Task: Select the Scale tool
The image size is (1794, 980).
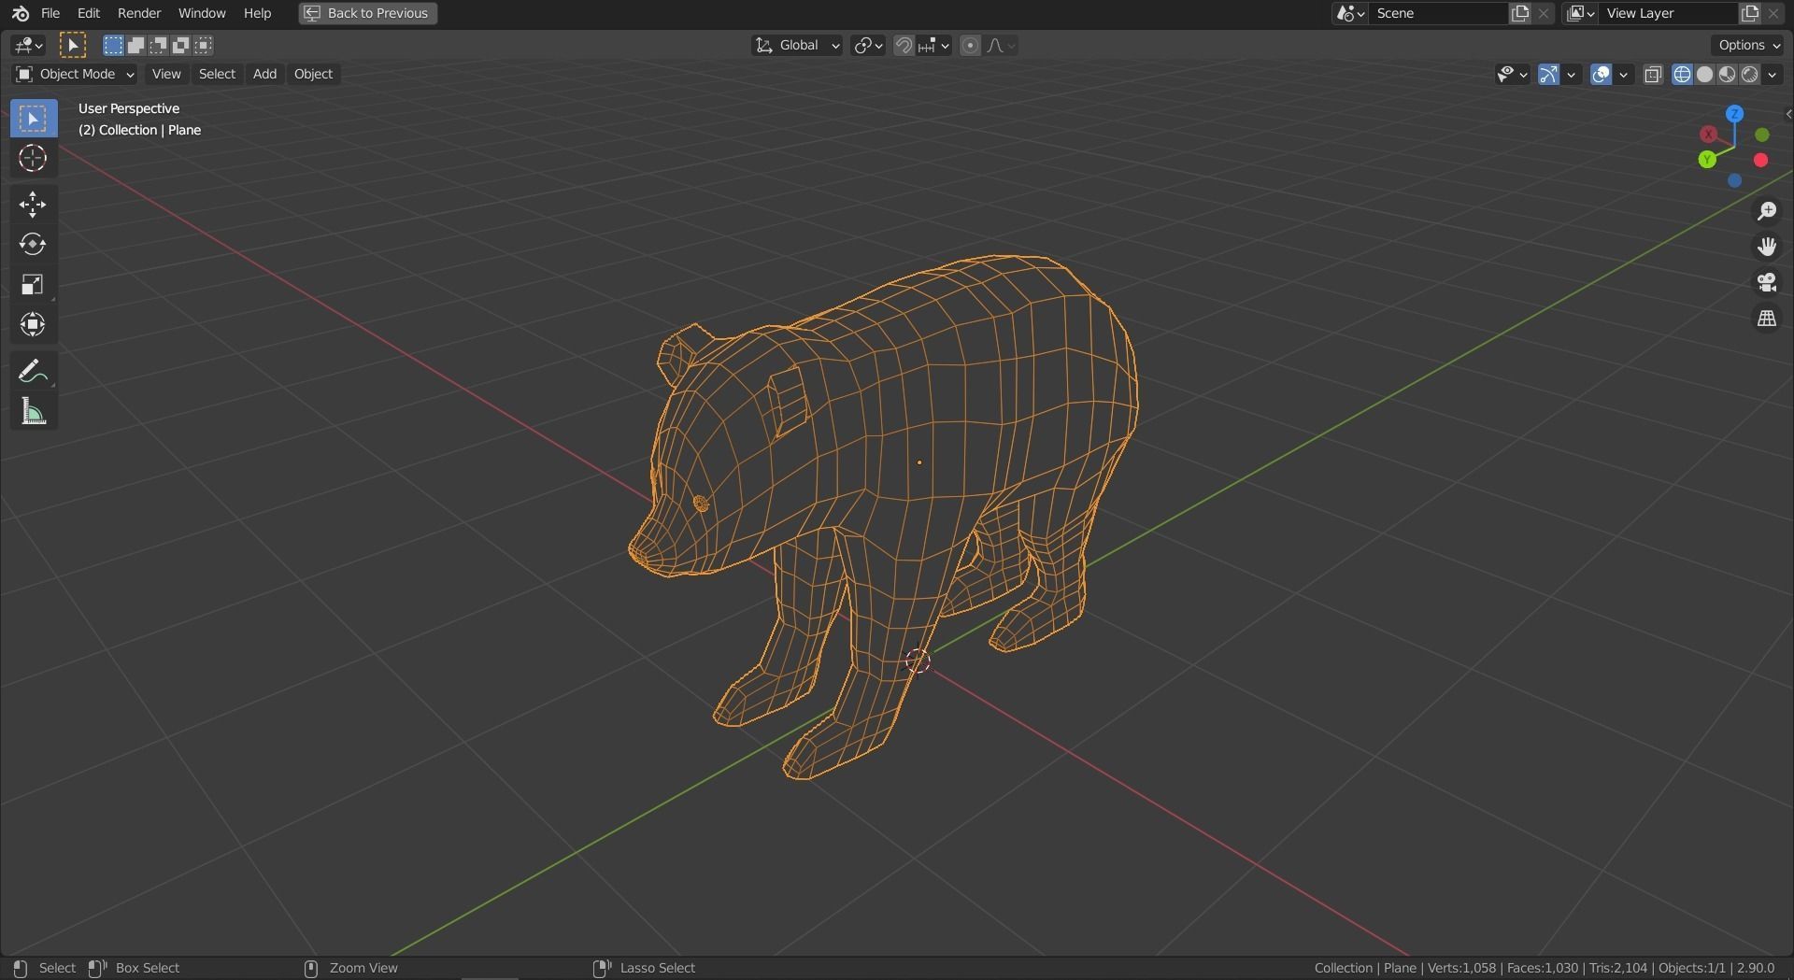Action: (x=34, y=284)
